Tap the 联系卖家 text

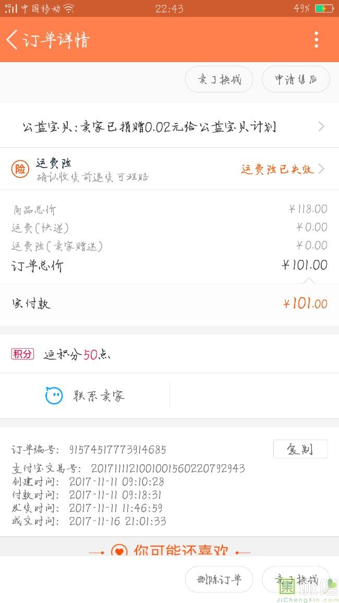coord(99,396)
